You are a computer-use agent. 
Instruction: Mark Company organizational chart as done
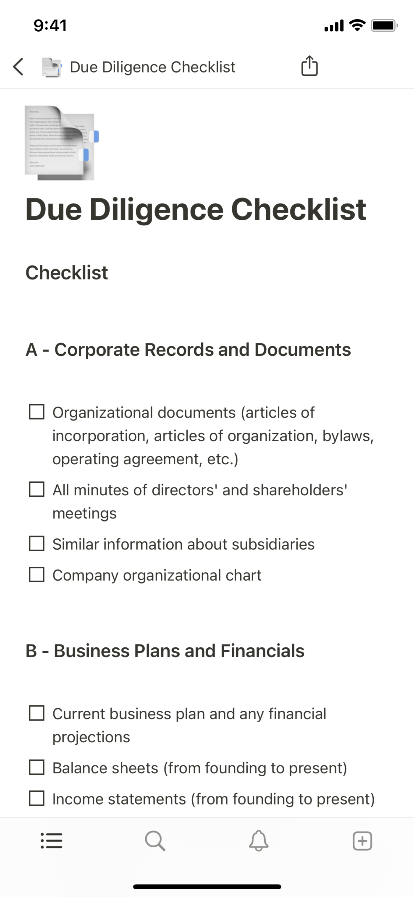point(37,574)
